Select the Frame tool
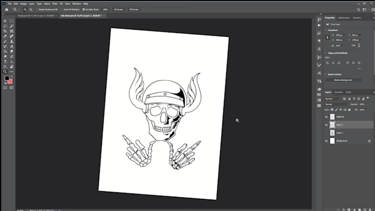The height and width of the screenshot is (211, 375). [x=12, y=31]
